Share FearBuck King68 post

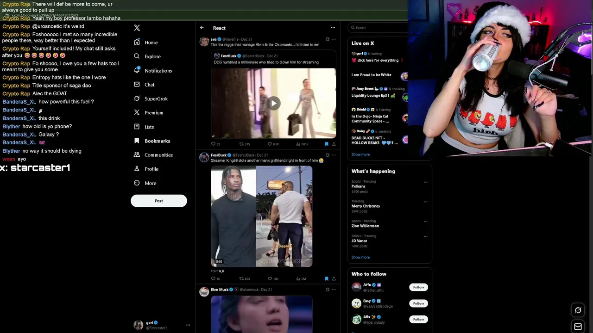point(334,278)
